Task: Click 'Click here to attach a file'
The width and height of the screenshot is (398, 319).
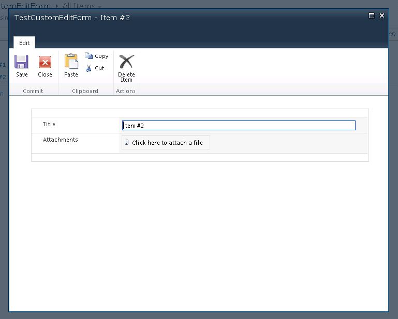Action: tap(167, 143)
